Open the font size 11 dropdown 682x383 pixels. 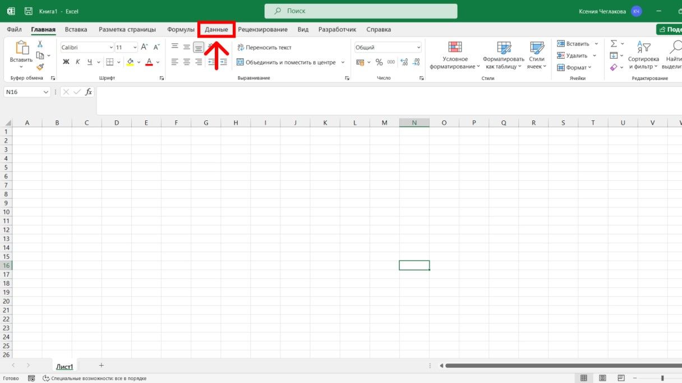point(135,48)
